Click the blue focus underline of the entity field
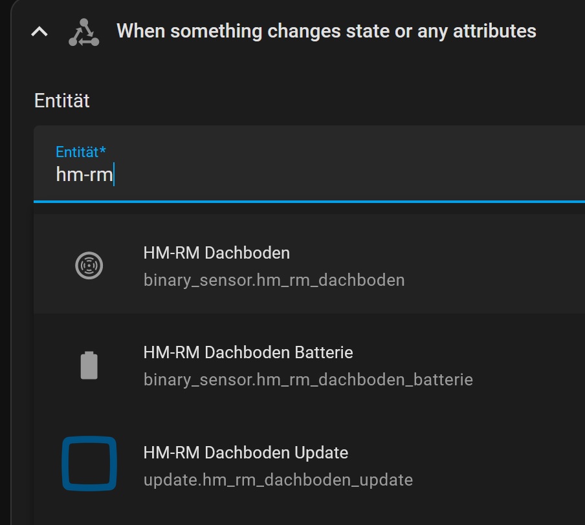The height and width of the screenshot is (525, 585). click(309, 202)
